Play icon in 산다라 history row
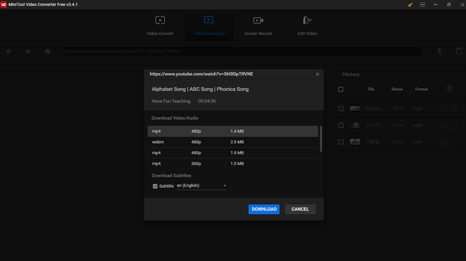The height and width of the screenshot is (261, 466). pyautogui.click(x=453, y=125)
